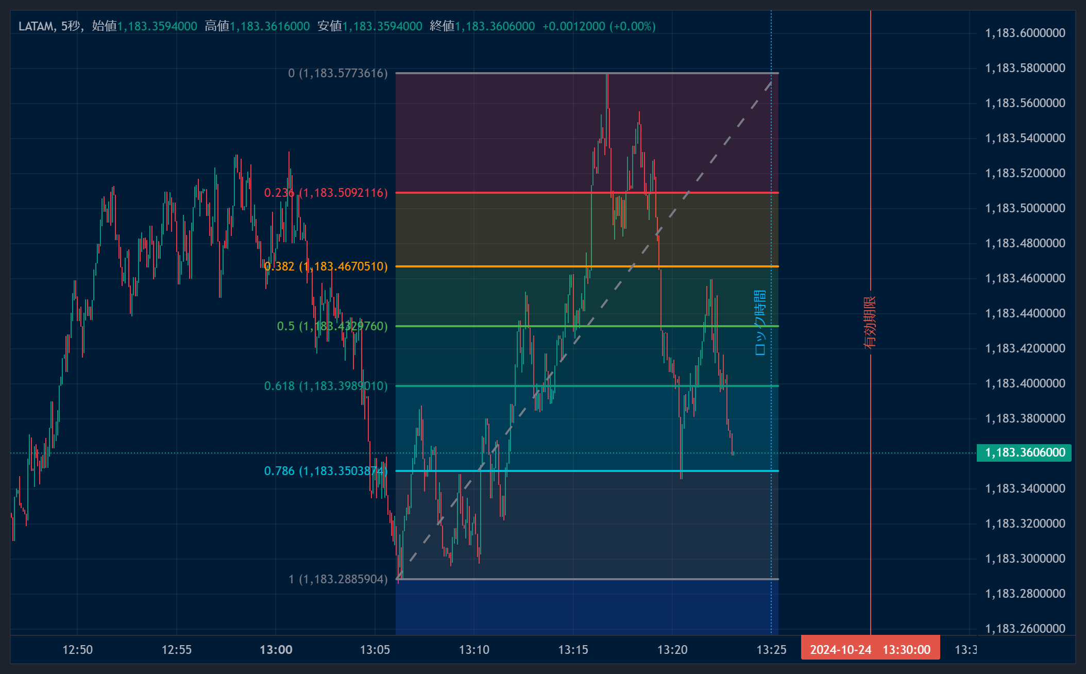Click the teal 0.618 retracement line
The width and height of the screenshot is (1086, 674).
[x=587, y=386]
